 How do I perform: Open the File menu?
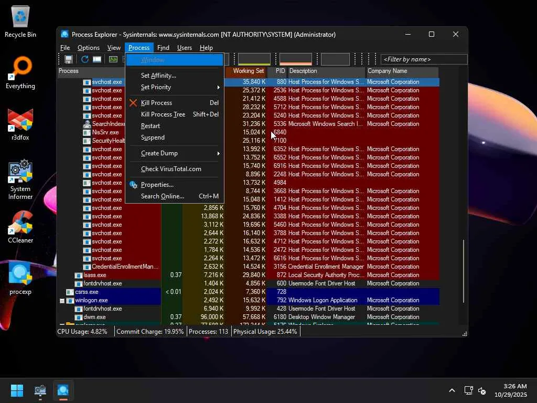pyautogui.click(x=65, y=48)
